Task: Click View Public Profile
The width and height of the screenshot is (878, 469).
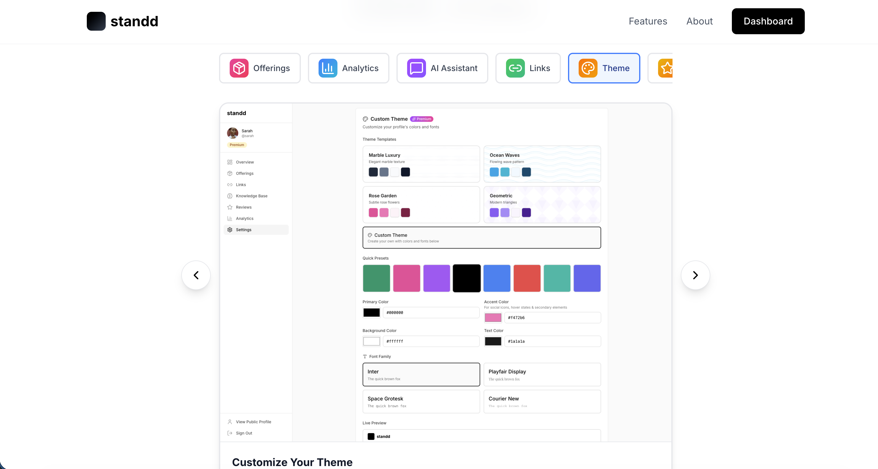Action: 253,422
